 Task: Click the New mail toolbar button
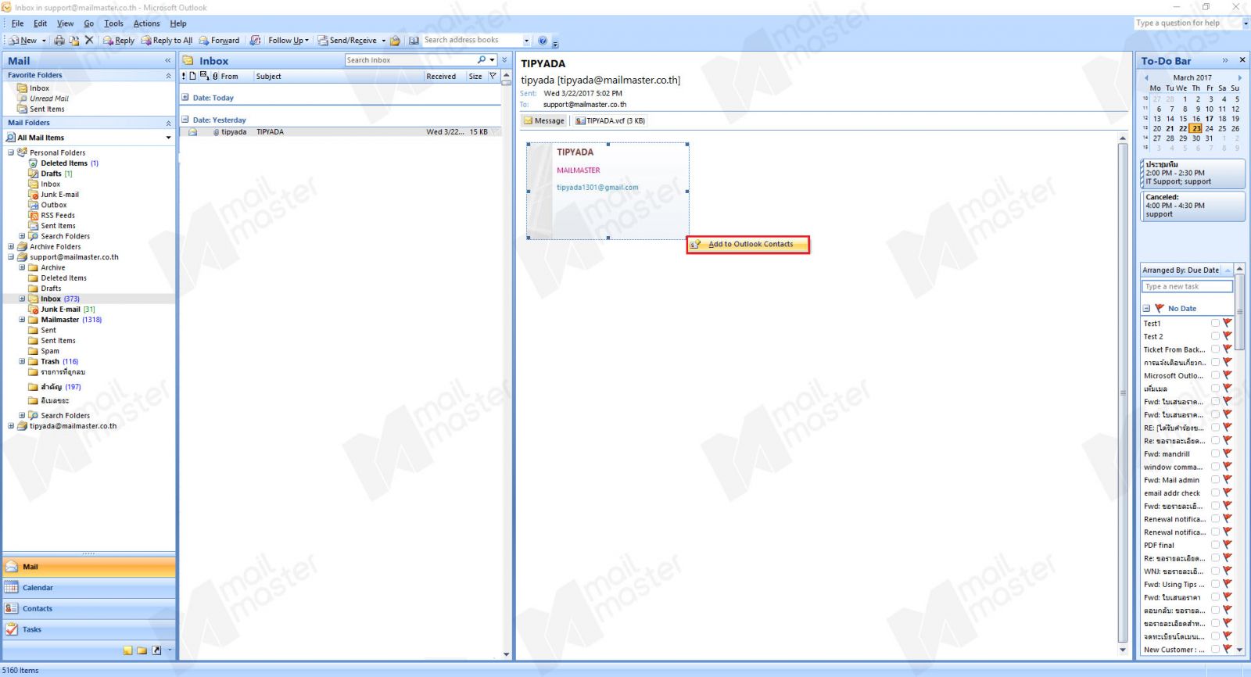coord(23,40)
